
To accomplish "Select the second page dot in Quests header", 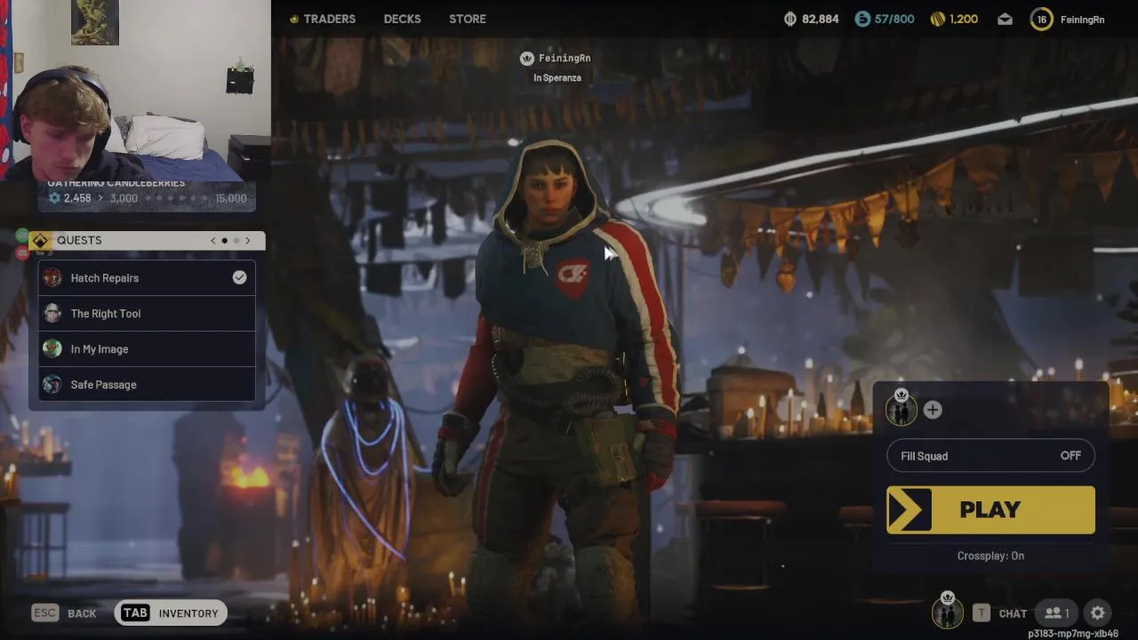I will pyautogui.click(x=236, y=241).
